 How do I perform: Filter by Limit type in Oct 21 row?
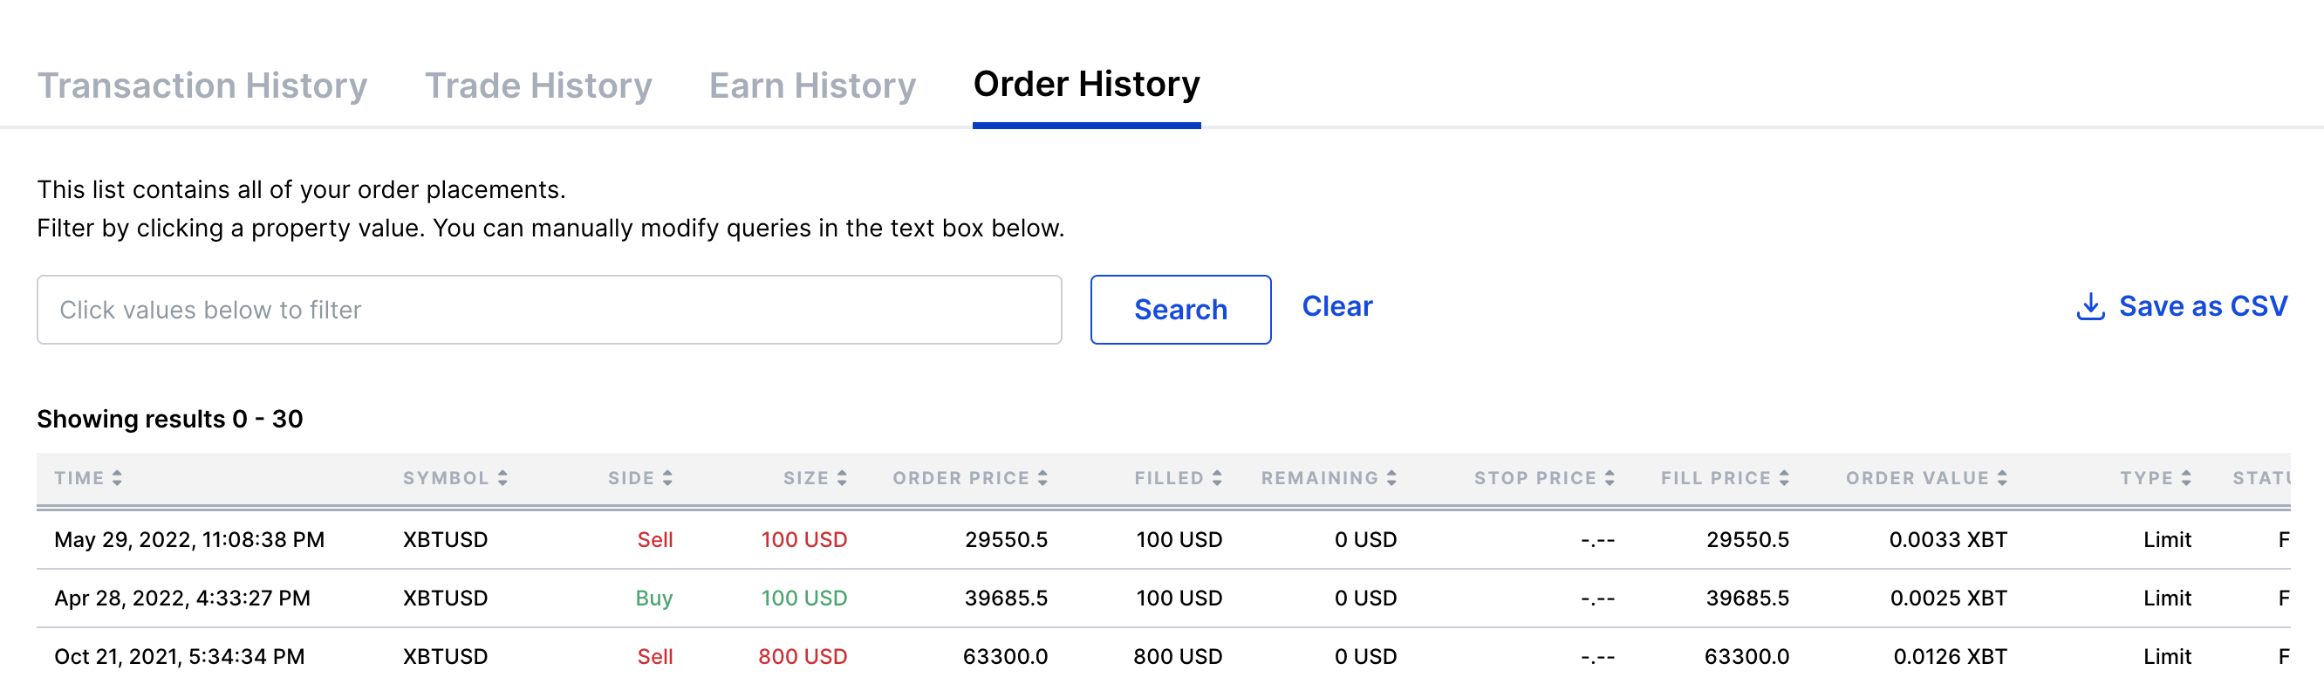pos(2167,657)
